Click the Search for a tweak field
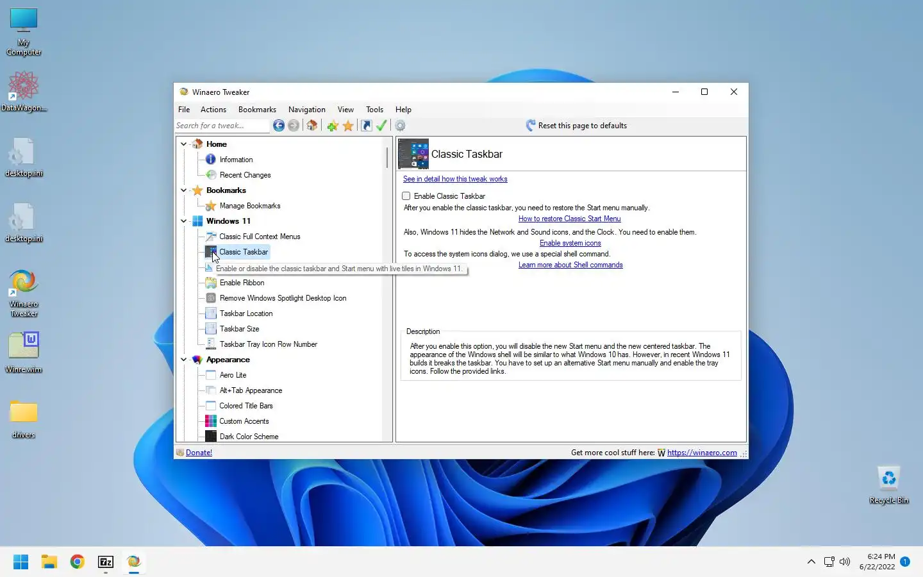This screenshot has height=577, width=923. pos(222,126)
